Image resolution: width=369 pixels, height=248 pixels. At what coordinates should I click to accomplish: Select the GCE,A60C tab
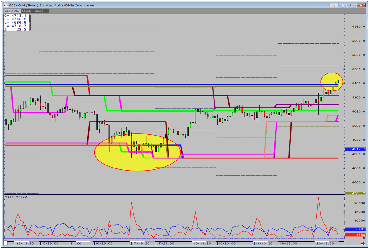(x=12, y=11)
